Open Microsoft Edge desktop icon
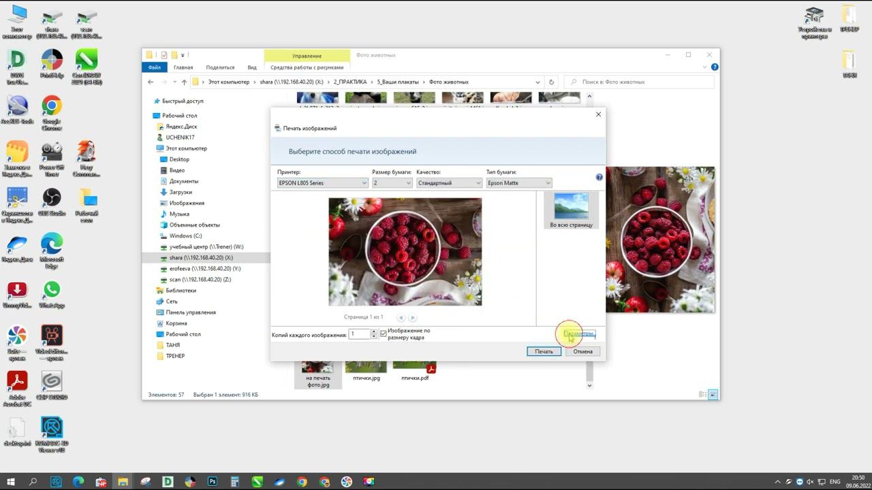The width and height of the screenshot is (872, 490). click(x=52, y=251)
